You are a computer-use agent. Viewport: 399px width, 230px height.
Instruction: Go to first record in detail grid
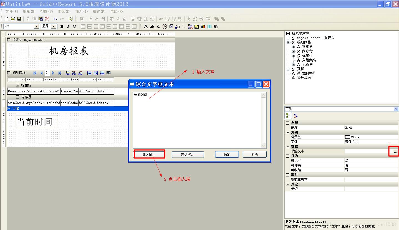coord(35,73)
